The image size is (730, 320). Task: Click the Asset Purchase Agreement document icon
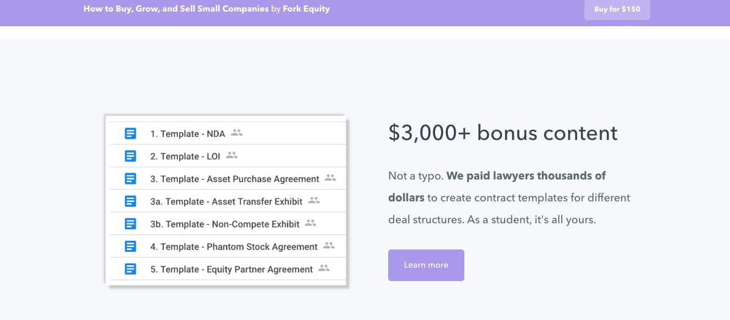[130, 179]
